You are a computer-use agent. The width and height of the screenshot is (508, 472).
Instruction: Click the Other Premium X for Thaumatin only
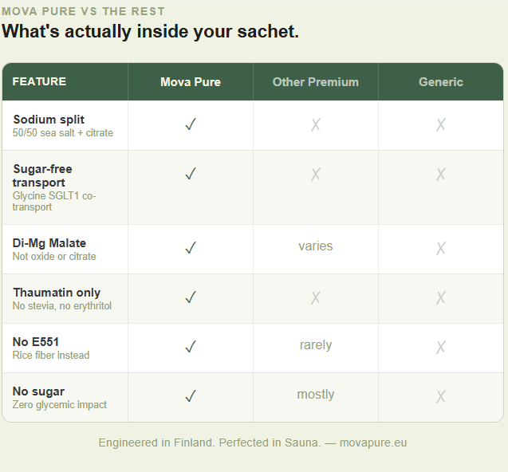point(316,297)
